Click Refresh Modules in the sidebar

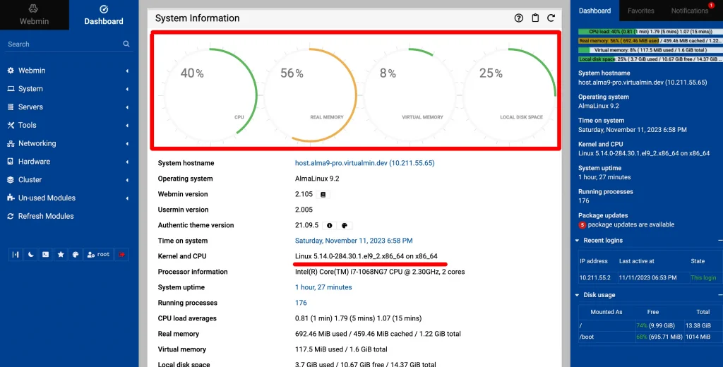46,216
